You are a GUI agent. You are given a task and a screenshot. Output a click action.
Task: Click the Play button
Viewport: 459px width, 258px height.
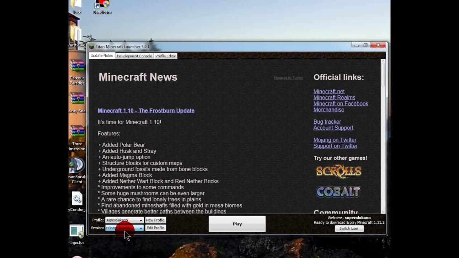237,224
